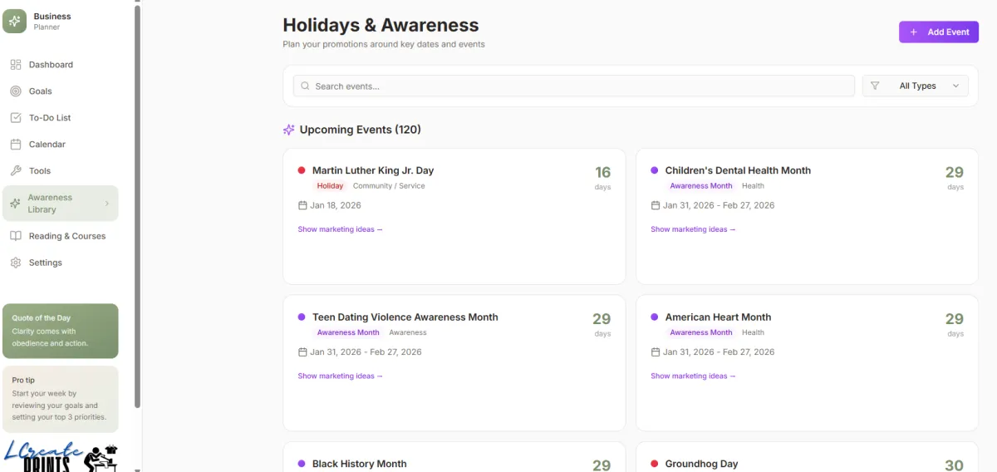Image resolution: width=997 pixels, height=472 pixels.
Task: Show marketing ideas for Martin Luther King Jr. Day
Action: tap(340, 229)
